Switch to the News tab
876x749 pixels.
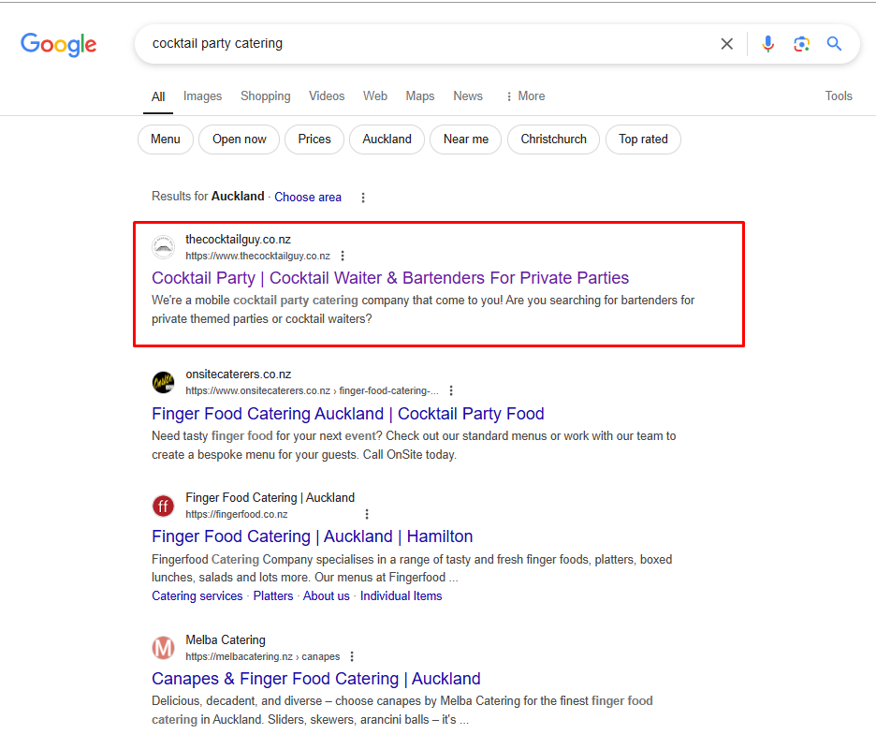(x=468, y=96)
